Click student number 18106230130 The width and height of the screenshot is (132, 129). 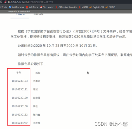(x=20, y=106)
